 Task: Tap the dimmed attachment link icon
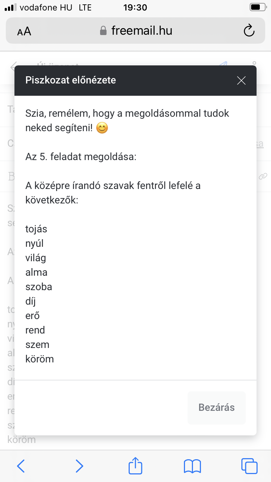tap(263, 176)
